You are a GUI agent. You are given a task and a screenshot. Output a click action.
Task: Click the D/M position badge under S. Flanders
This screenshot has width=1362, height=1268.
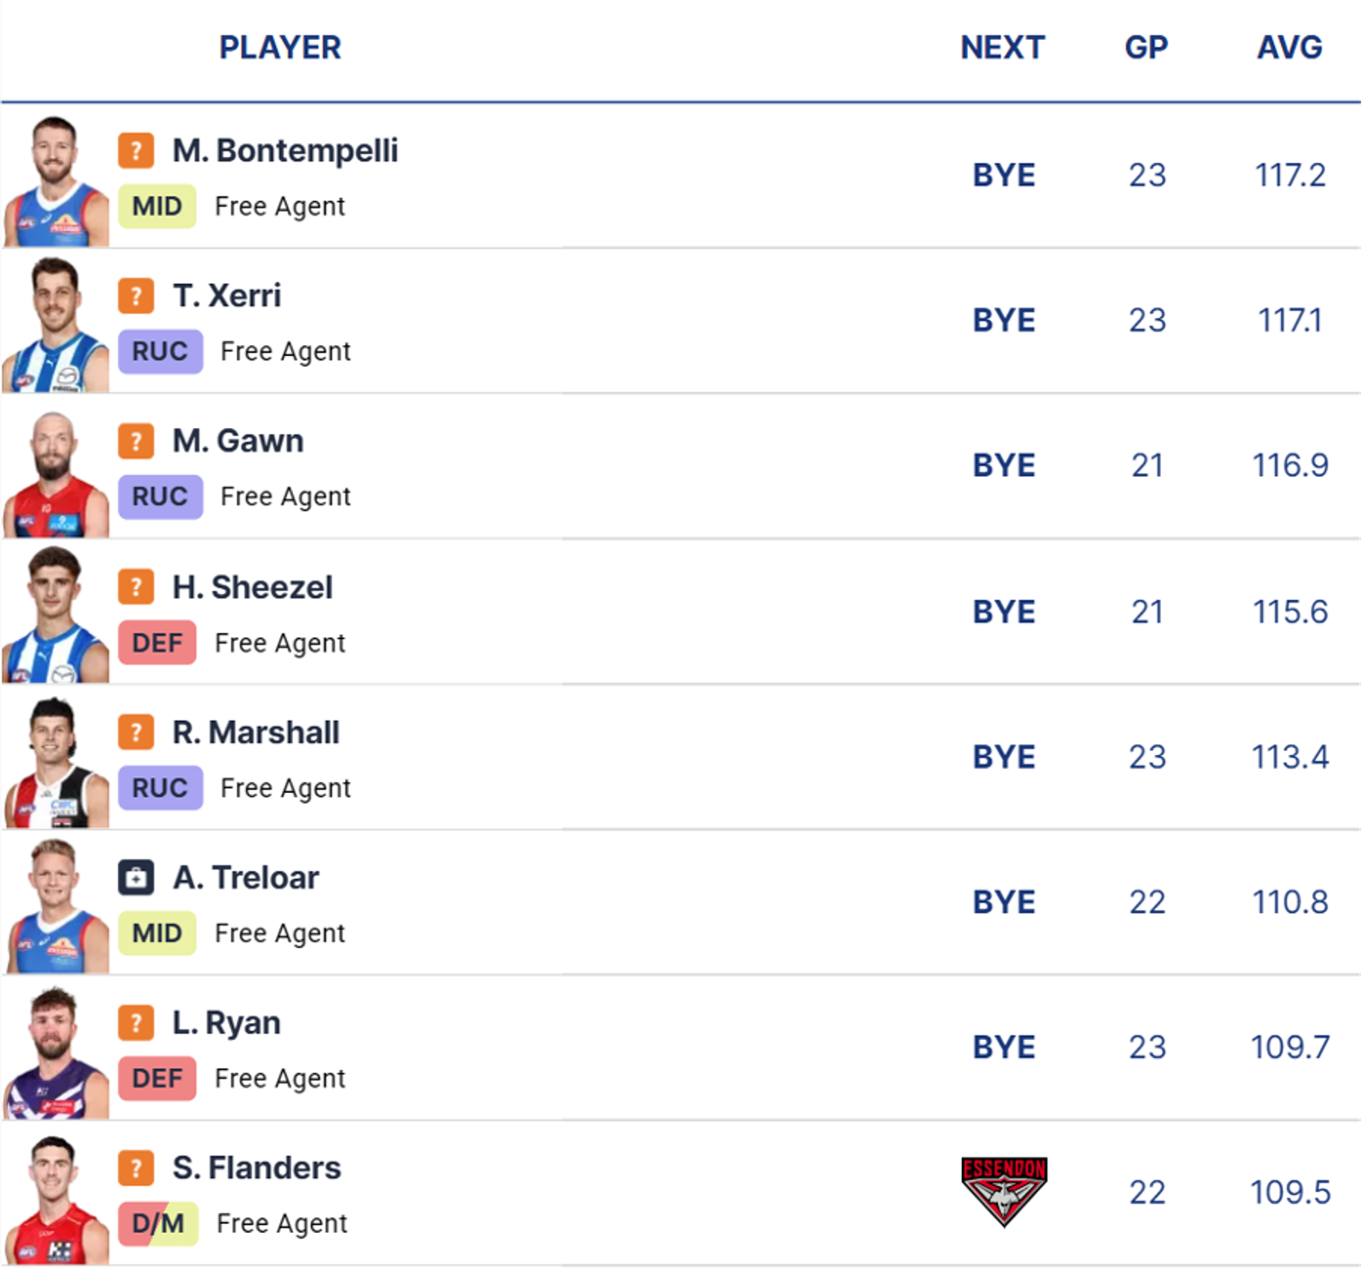coord(158,1223)
